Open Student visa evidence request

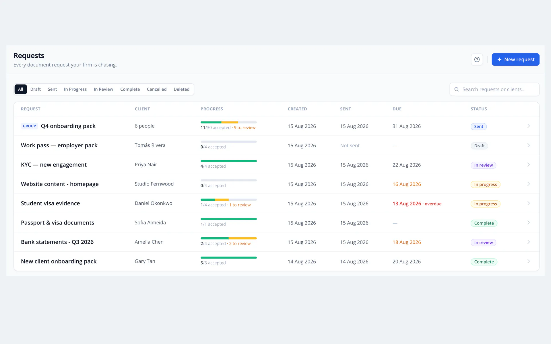50,203
